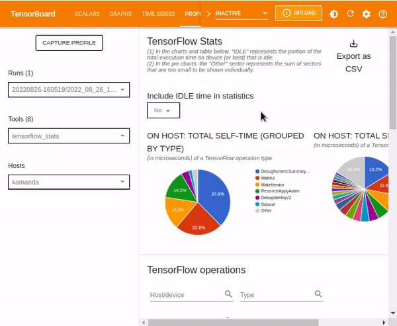Click the right arrow of horizontal scrollbar
Screen dimensions: 397x326
(384, 323)
